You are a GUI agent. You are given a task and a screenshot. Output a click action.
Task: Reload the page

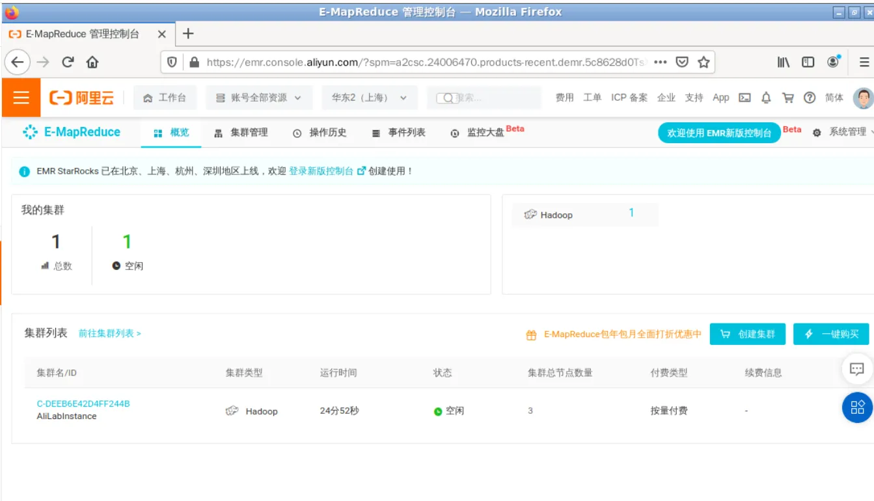pyautogui.click(x=68, y=62)
